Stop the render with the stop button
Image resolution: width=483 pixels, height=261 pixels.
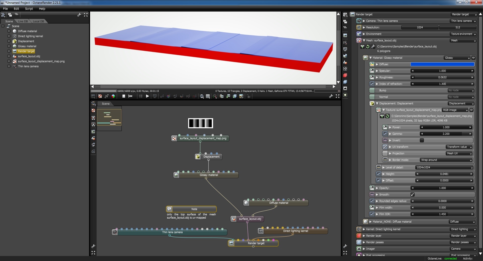pos(124,96)
